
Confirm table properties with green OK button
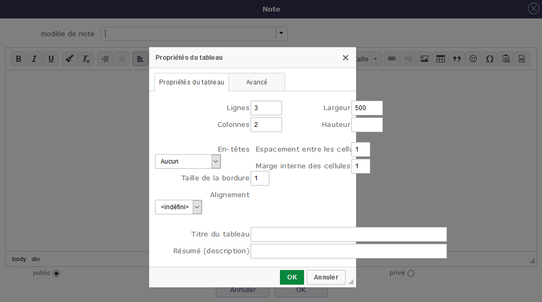[x=291, y=277]
